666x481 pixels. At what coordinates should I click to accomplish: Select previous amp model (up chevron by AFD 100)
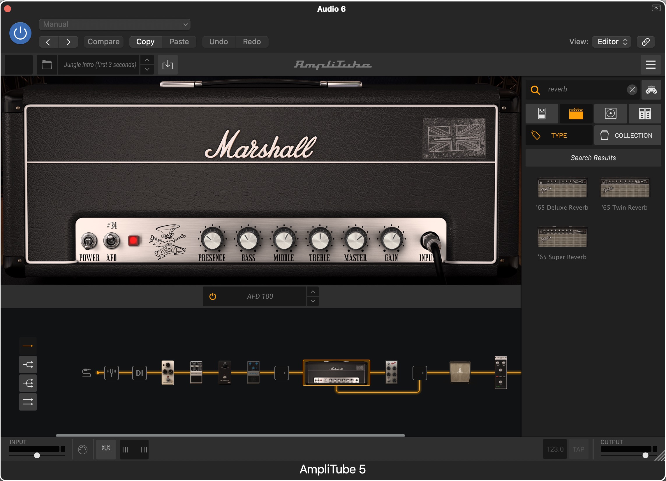tap(313, 292)
